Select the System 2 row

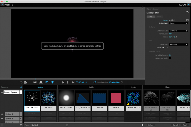pyautogui.click(x=12, y=114)
